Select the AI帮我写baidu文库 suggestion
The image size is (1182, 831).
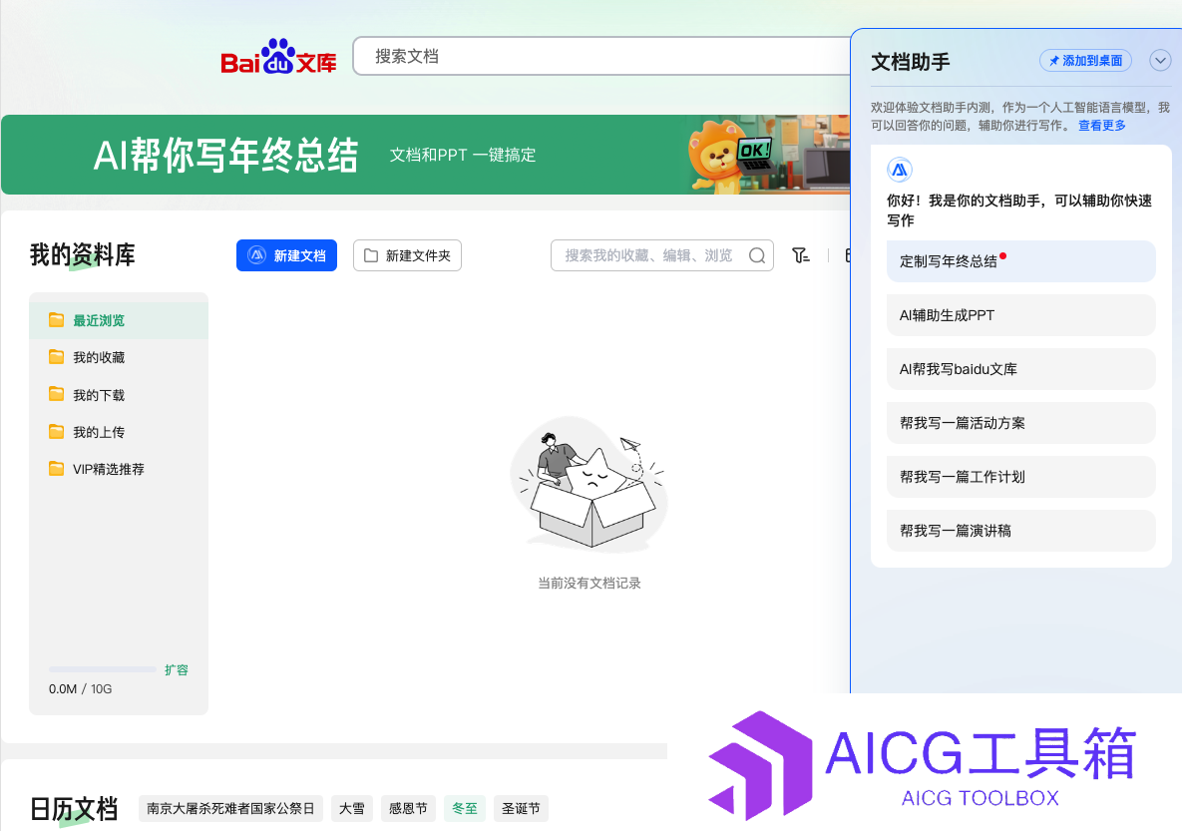1020,369
